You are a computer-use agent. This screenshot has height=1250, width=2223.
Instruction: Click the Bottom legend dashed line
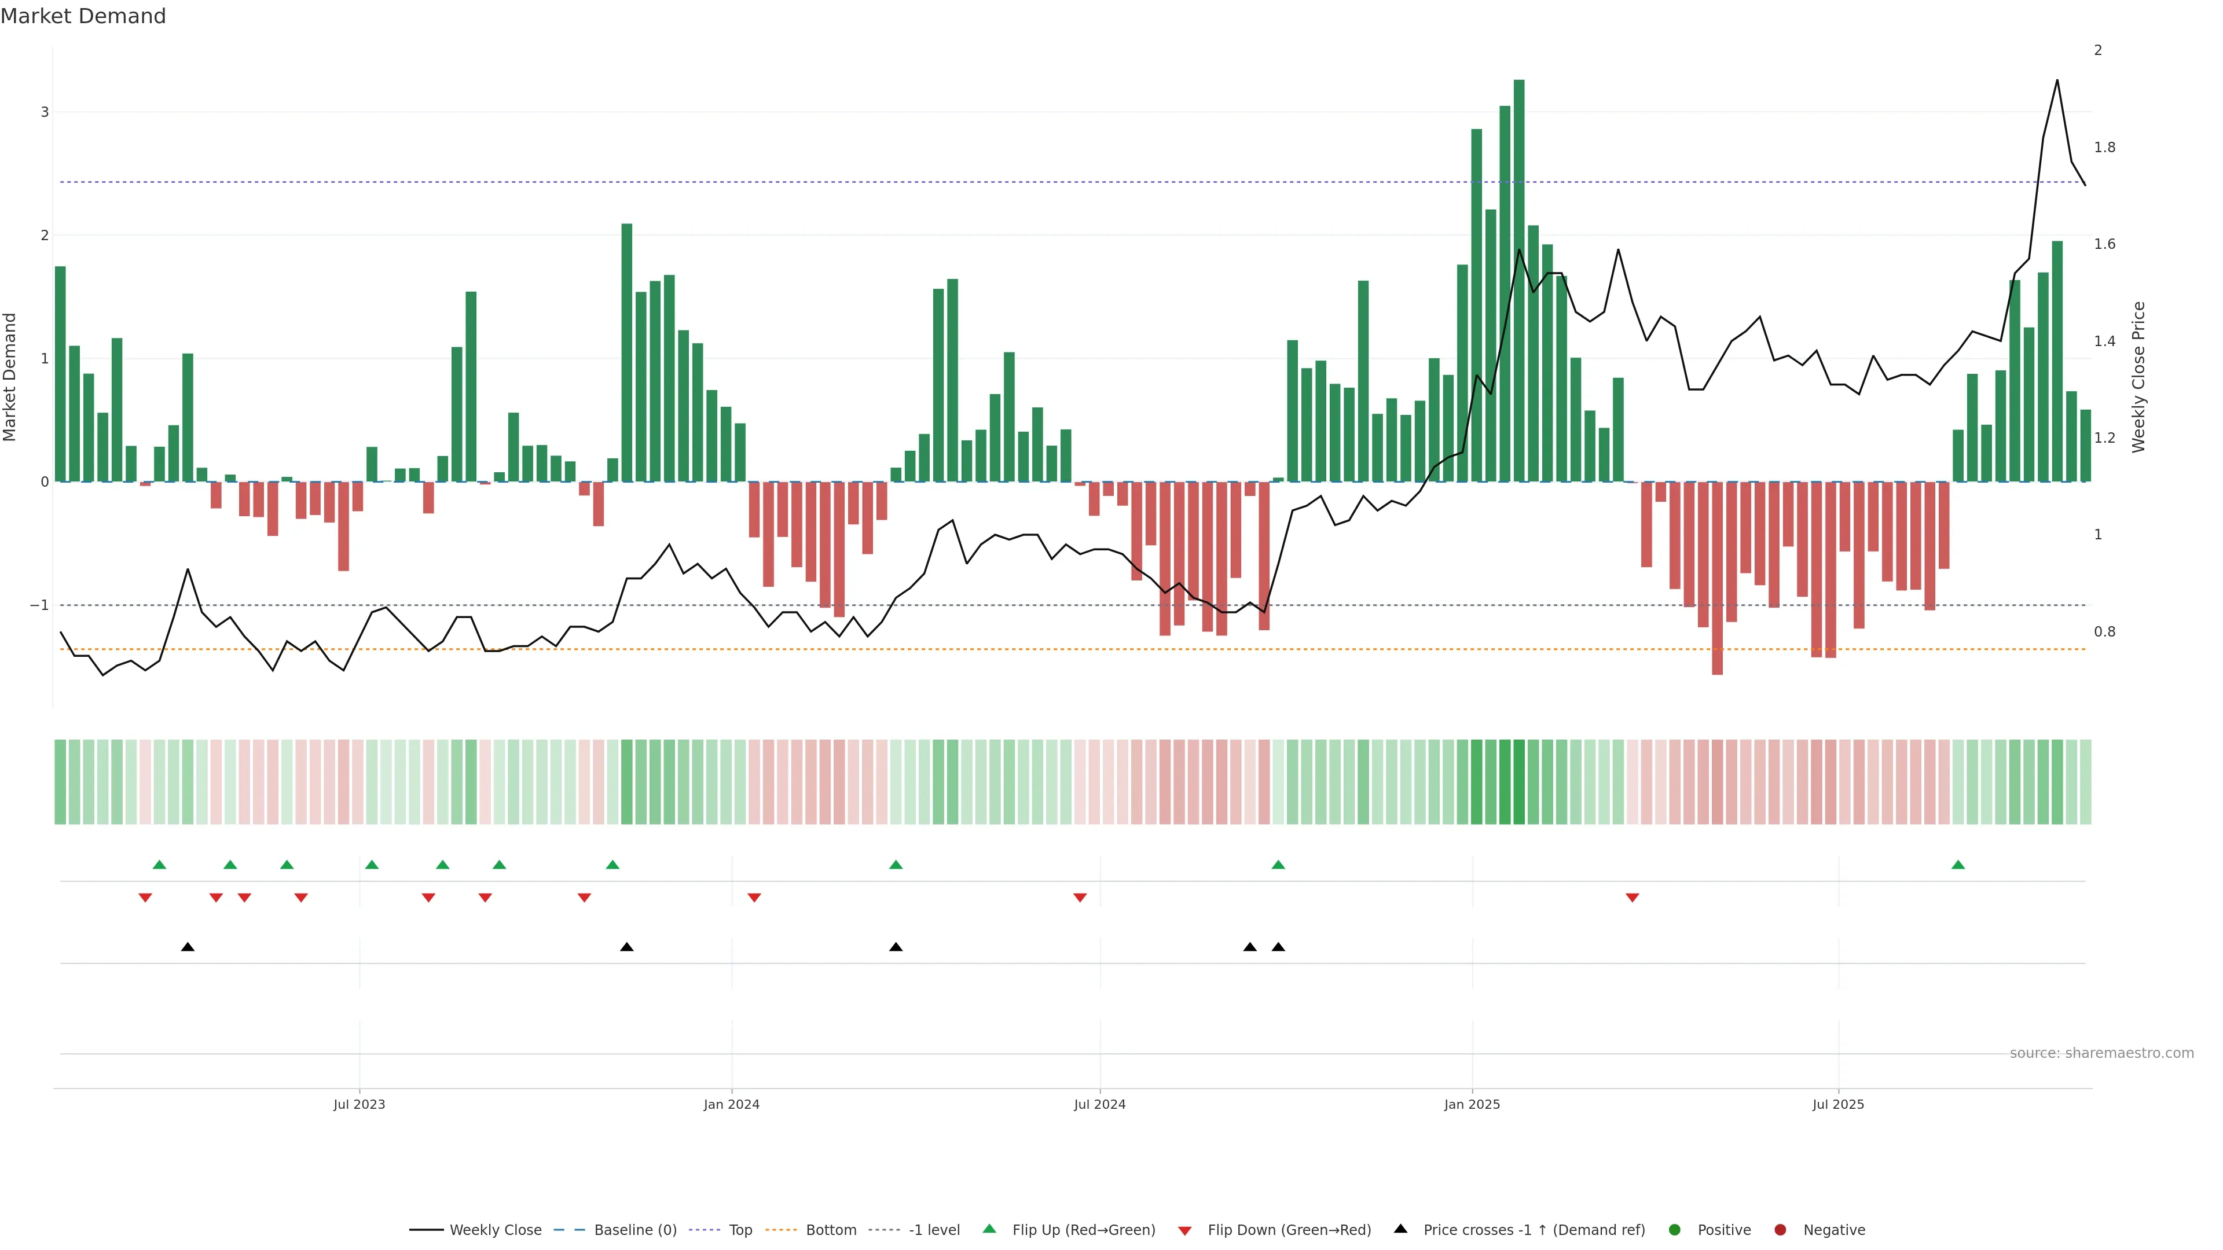781,1230
